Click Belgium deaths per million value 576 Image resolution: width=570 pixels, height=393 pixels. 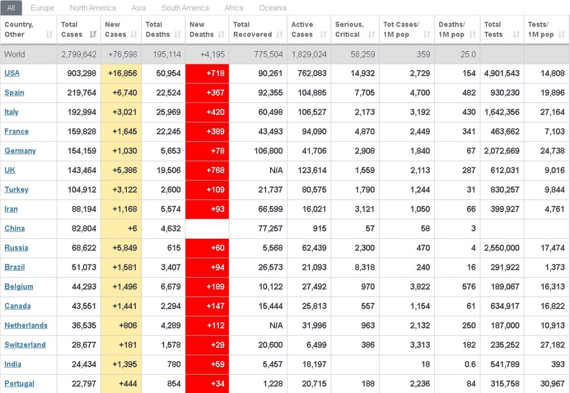point(469,287)
